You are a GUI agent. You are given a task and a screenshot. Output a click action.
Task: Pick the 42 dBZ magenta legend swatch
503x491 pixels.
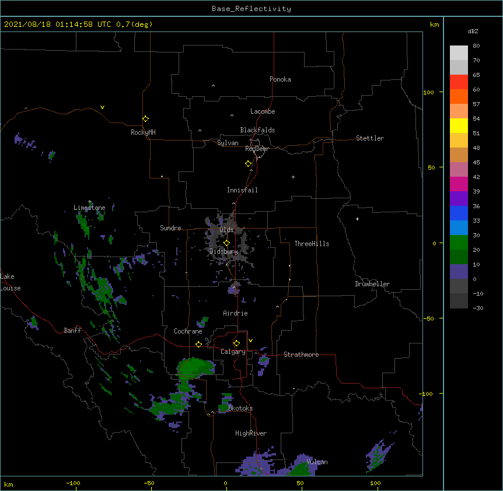coord(459,184)
